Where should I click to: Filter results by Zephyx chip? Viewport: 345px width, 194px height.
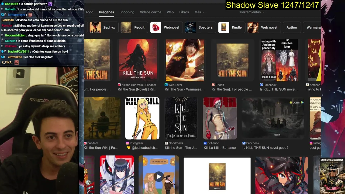(104, 27)
